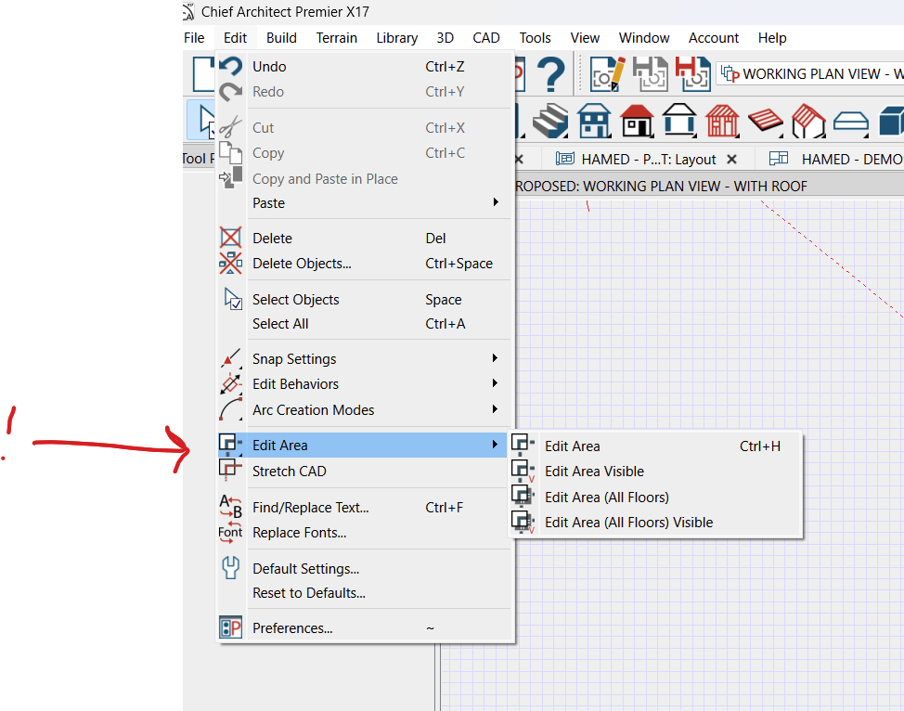Select Edit Area (All Floors) Visible

[628, 523]
